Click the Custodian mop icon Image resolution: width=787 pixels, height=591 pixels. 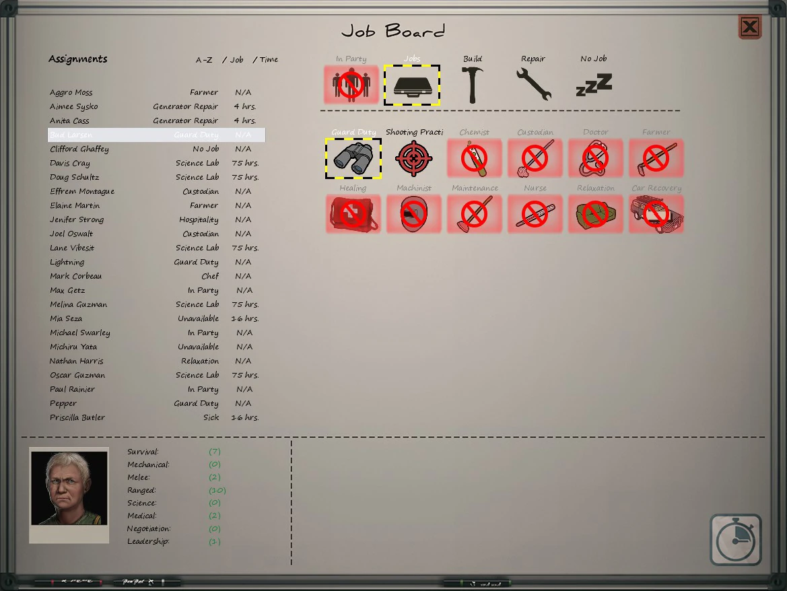535,159
